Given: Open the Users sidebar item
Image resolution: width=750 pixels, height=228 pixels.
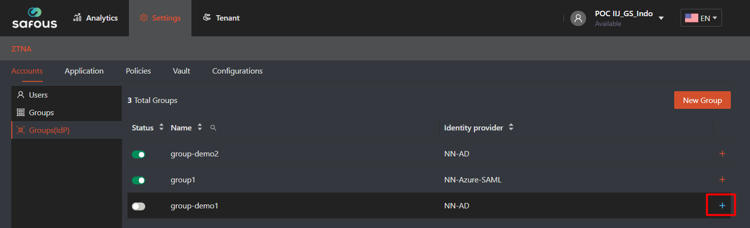Looking at the screenshot, I should [38, 95].
